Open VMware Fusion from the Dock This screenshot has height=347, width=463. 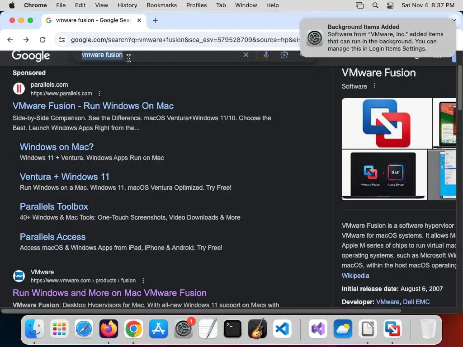point(392,328)
